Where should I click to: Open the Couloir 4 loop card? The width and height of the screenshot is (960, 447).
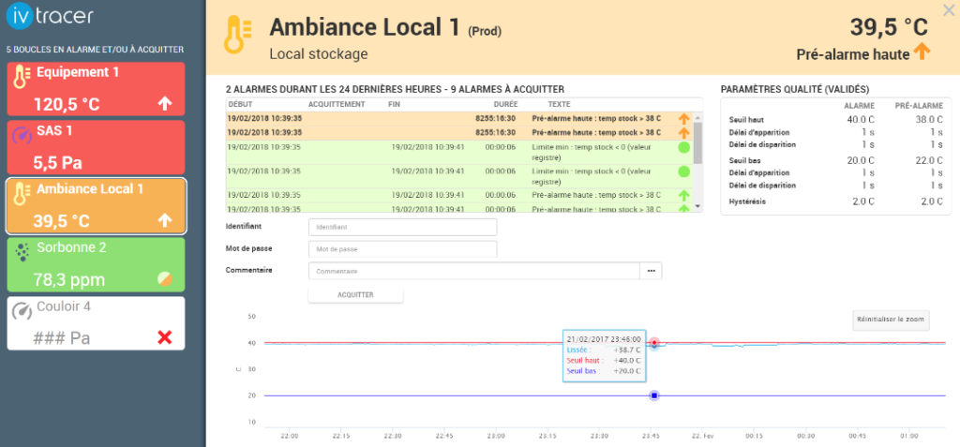point(96,323)
